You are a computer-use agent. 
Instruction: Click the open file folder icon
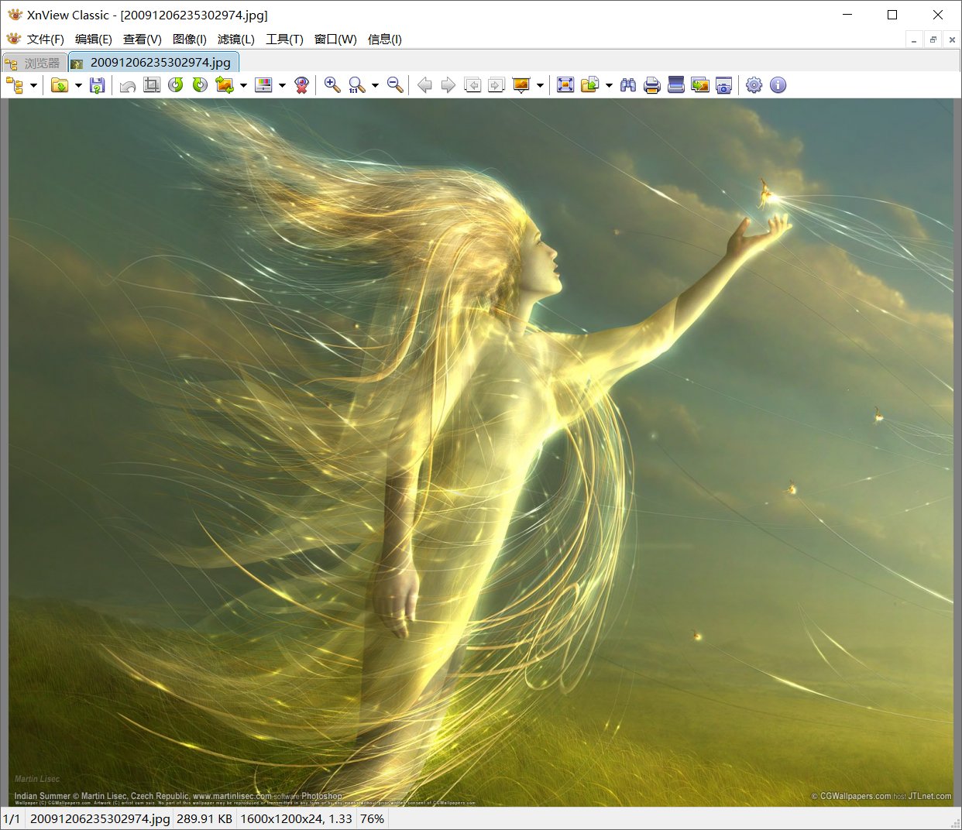[x=60, y=85]
